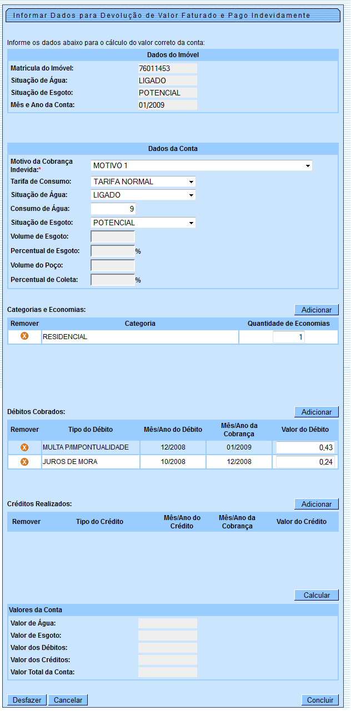This screenshot has width=351, height=716.
Task: Cancel the form with Cancelar
Action: pyautogui.click(x=68, y=700)
